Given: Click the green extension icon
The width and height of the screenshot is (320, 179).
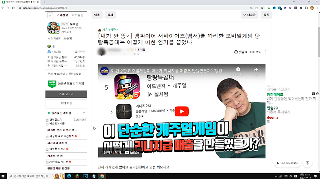Looking at the screenshot, I should click(x=269, y=8).
